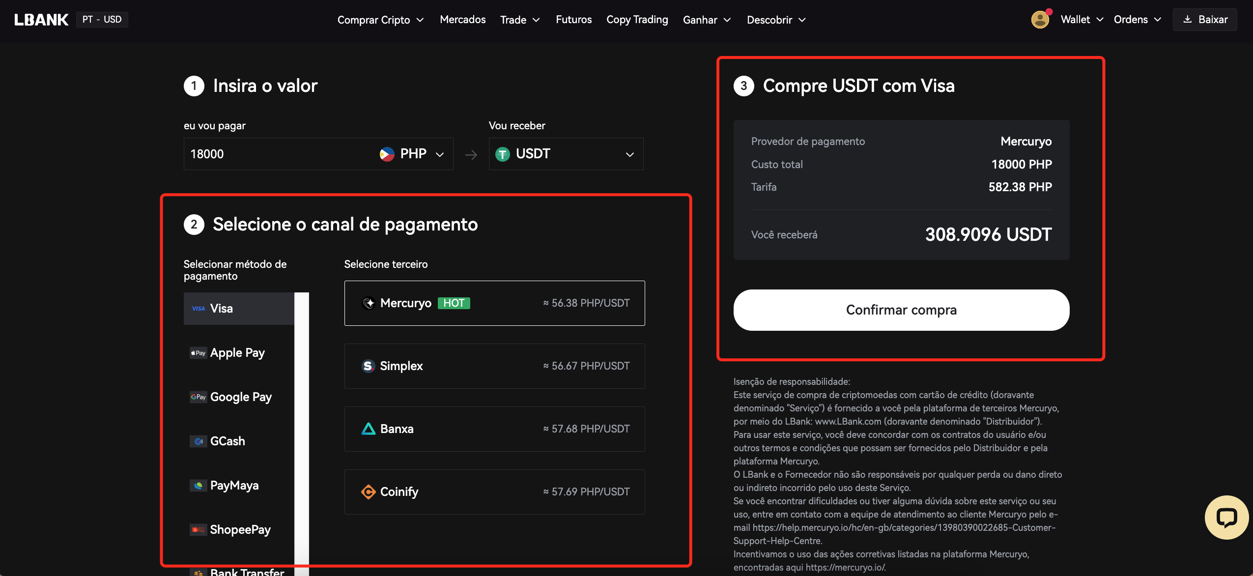Choose Simplex as third-party provider
Viewport: 1253px width, 576px height.
pyautogui.click(x=494, y=366)
